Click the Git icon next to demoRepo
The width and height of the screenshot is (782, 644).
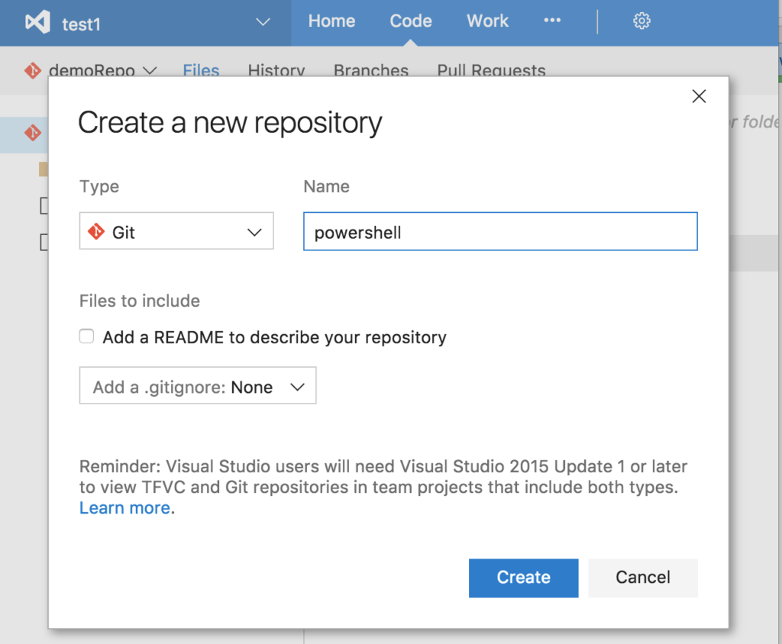pos(32,71)
